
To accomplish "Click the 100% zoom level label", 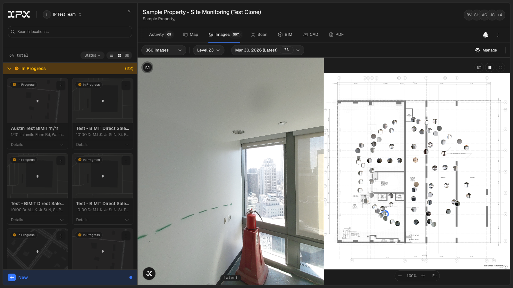I will coord(411,276).
